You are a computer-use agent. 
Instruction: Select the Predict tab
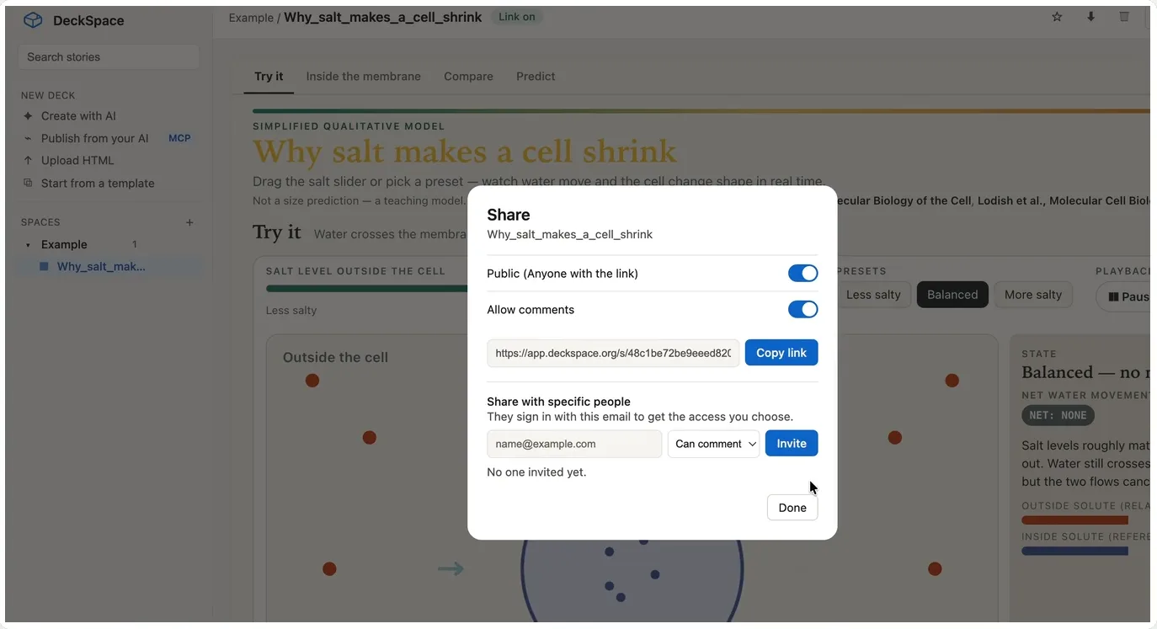[x=536, y=76]
